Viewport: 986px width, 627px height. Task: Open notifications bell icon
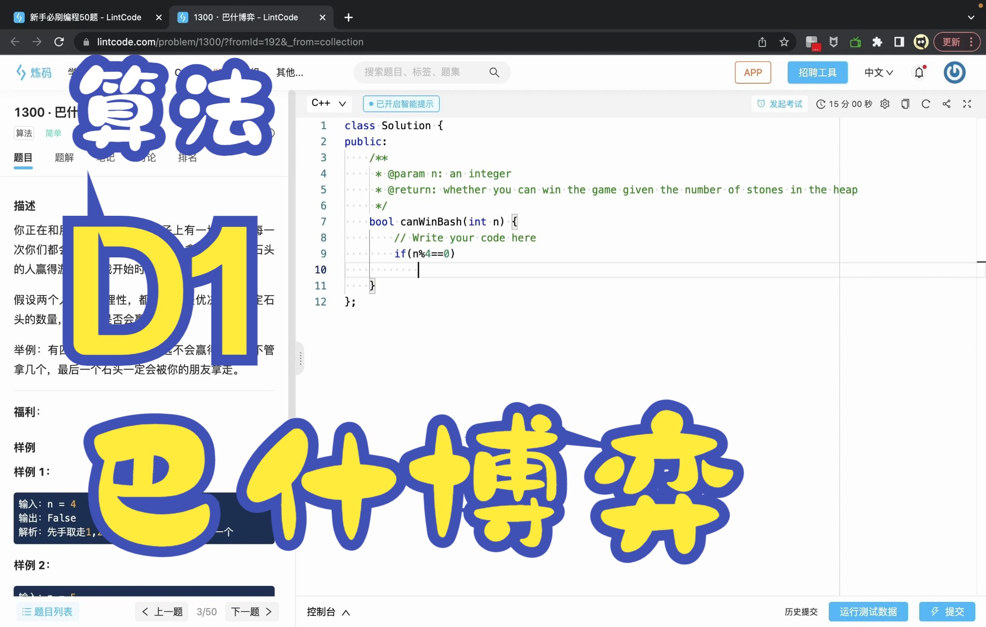point(919,73)
